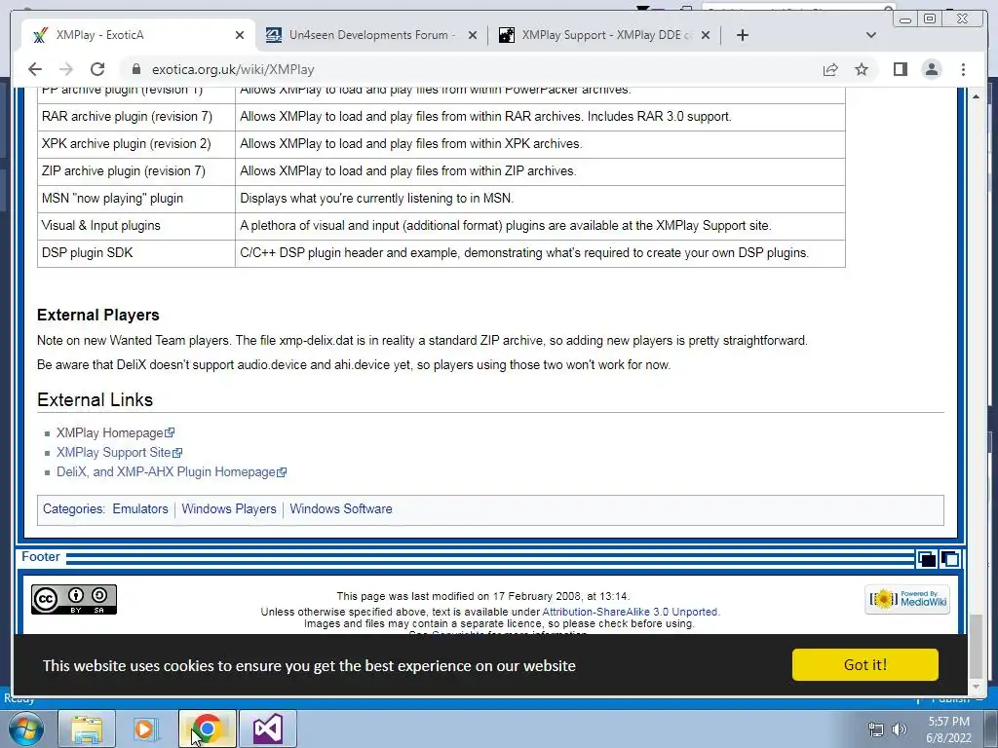This screenshot has height=748, width=998.
Task: Click the External Players heading
Action: [x=98, y=315]
